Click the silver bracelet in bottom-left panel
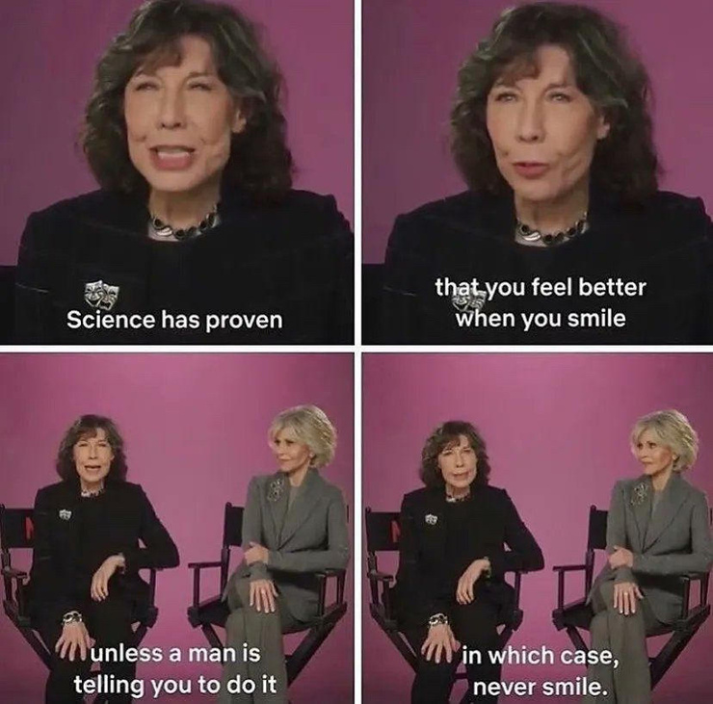This screenshot has height=704, width=713. coord(72,617)
